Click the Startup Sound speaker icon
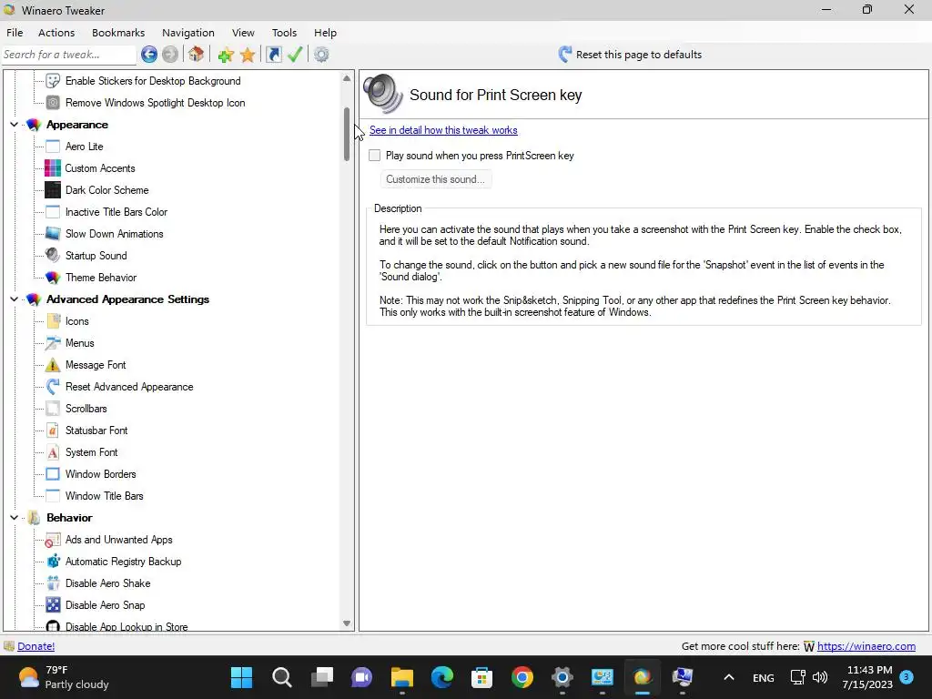The image size is (932, 699). pos(53,256)
